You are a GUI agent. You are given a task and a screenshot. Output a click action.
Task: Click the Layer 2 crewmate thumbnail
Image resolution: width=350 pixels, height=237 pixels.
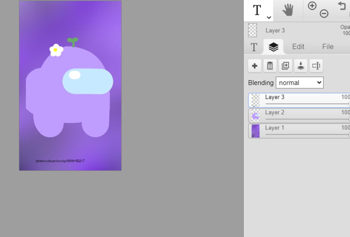256,116
